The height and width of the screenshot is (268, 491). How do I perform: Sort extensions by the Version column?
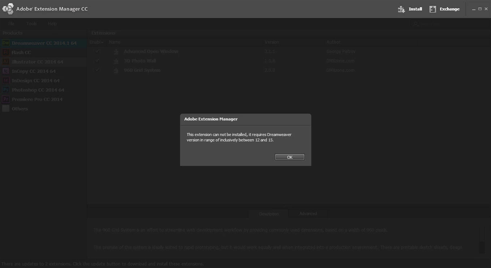[272, 42]
